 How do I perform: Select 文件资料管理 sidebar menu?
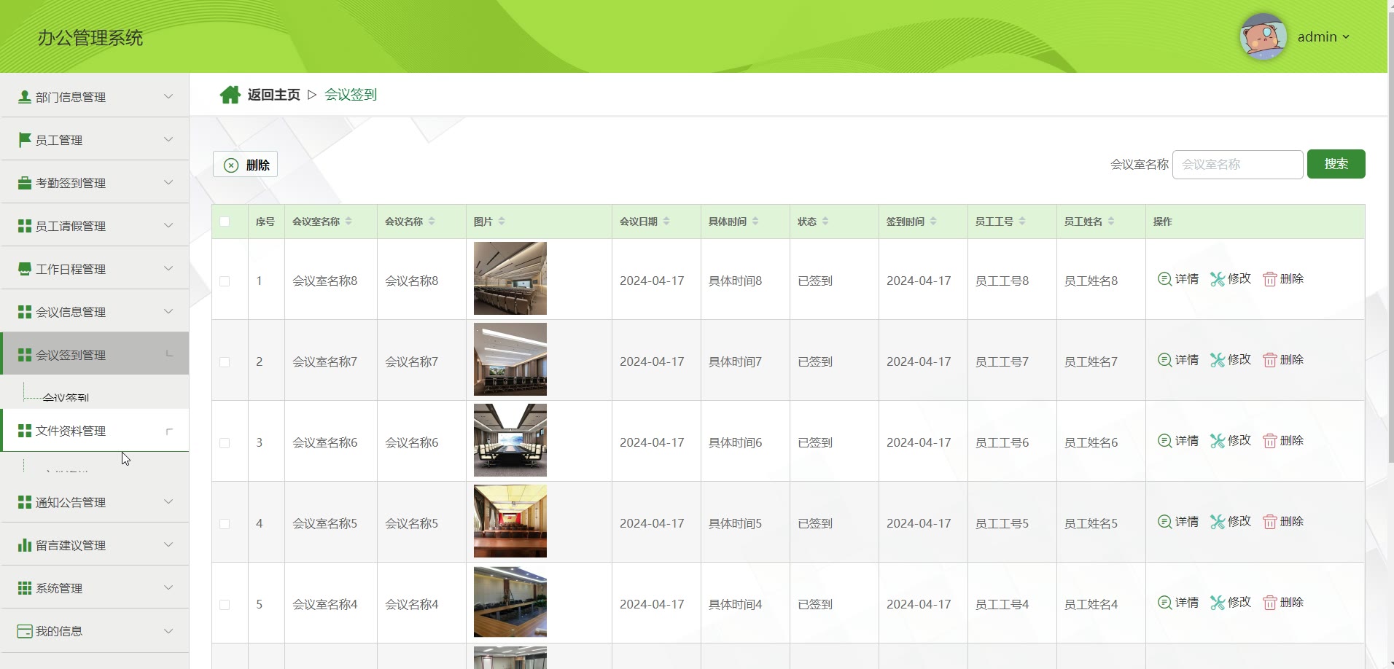(95, 430)
